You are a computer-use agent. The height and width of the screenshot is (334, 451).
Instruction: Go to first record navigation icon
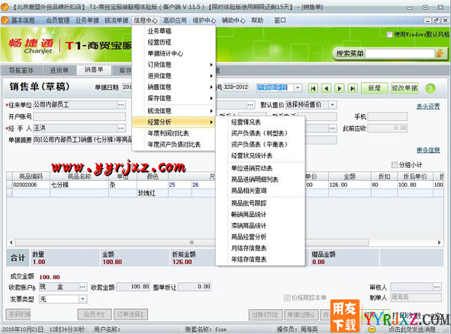pyautogui.click(x=313, y=88)
